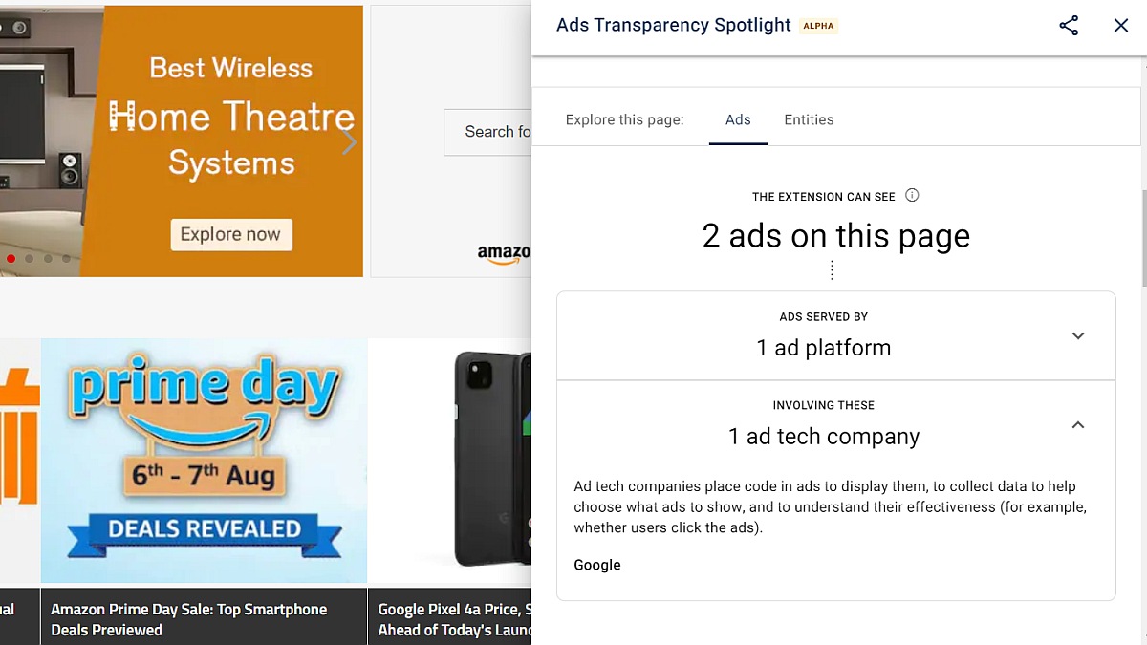The width and height of the screenshot is (1147, 645).
Task: Click the info icon beside 'The extension can see'
Action: tap(912, 196)
